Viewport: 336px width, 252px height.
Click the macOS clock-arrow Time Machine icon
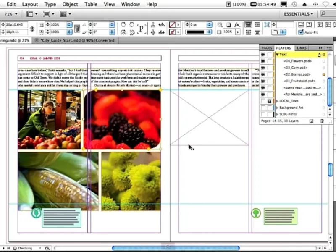(294, 4)
